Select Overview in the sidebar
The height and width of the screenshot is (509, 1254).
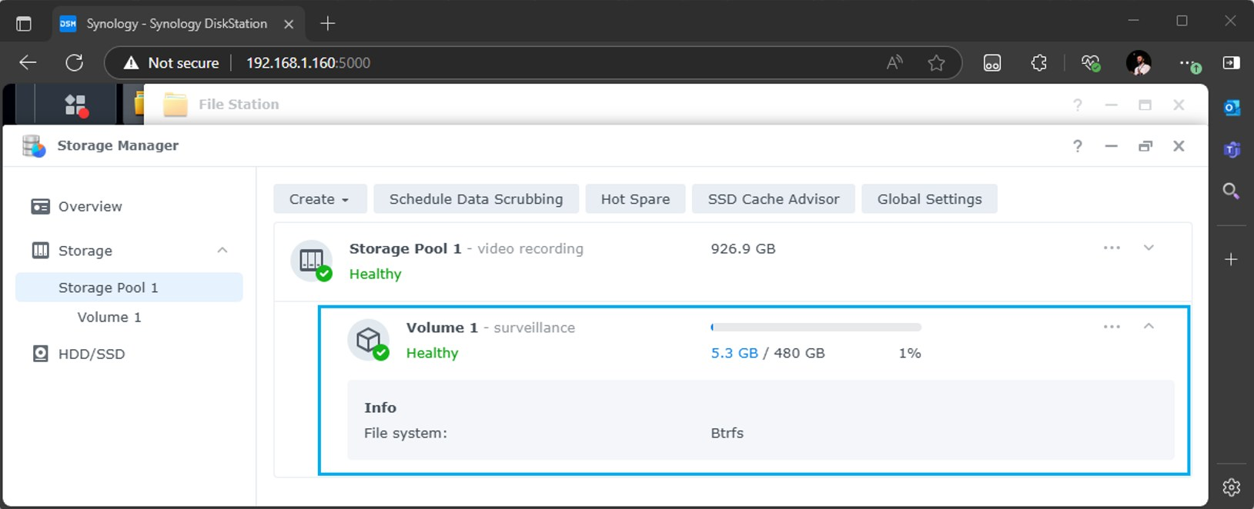pos(89,207)
